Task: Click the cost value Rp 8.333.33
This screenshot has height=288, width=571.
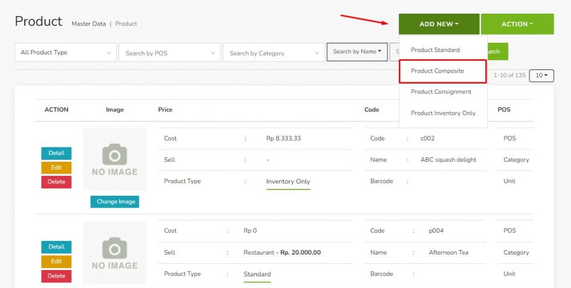Action: tap(284, 138)
